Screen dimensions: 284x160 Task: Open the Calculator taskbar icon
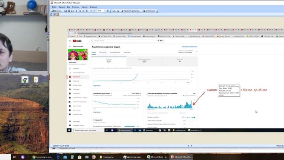pos(72,157)
